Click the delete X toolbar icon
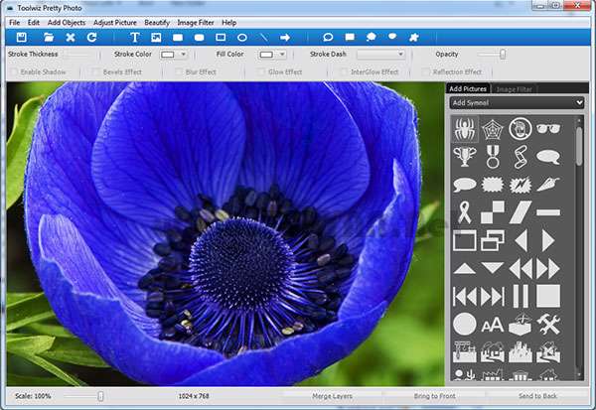The width and height of the screenshot is (596, 410). pyautogui.click(x=71, y=38)
